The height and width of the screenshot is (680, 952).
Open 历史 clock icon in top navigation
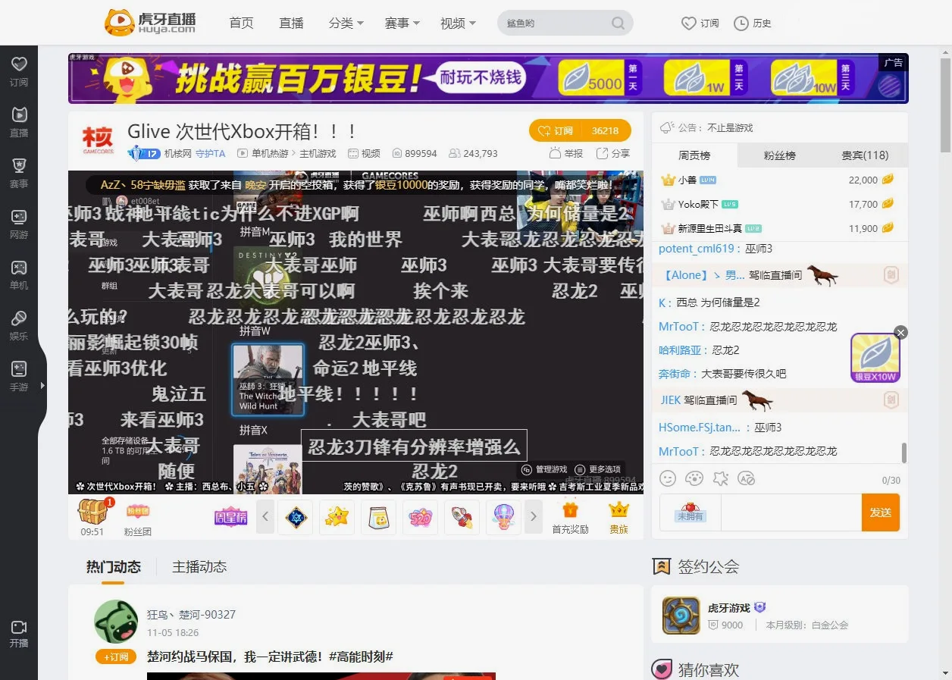(741, 24)
